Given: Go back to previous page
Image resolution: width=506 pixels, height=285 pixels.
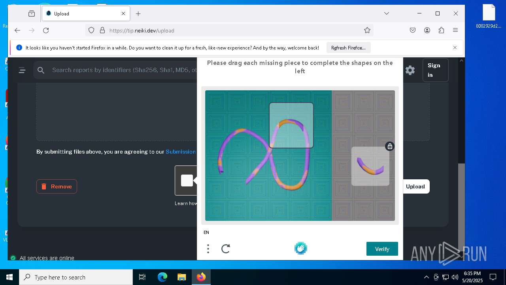Looking at the screenshot, I should point(17,30).
